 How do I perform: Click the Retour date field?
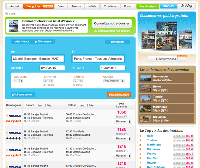[113, 68]
